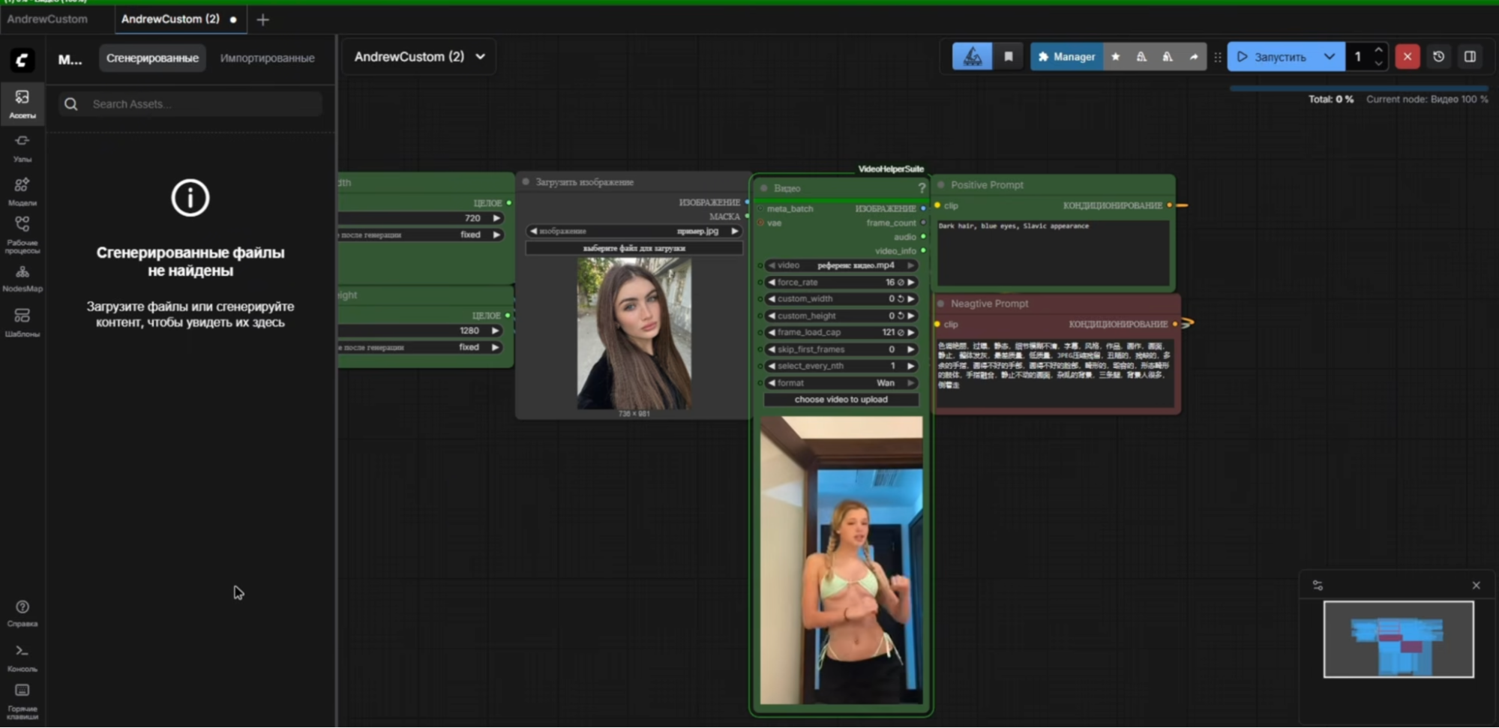Decrease custom_width with the left arrow

click(x=772, y=299)
